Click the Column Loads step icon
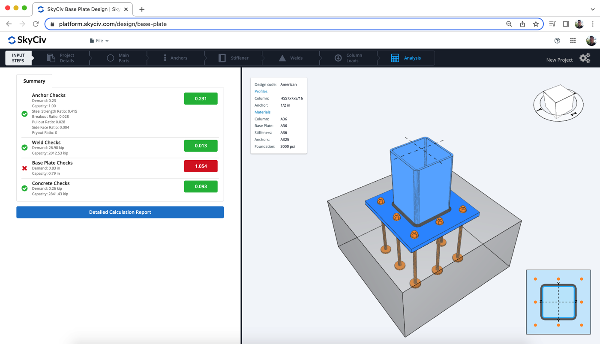 [338, 58]
